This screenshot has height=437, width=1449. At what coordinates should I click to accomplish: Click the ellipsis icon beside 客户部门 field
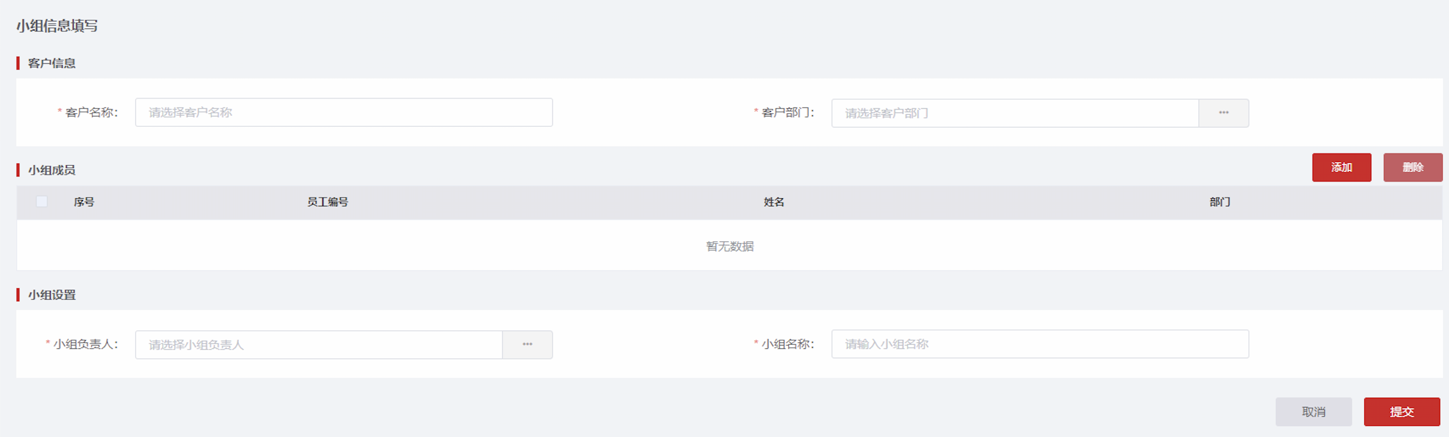(1223, 113)
